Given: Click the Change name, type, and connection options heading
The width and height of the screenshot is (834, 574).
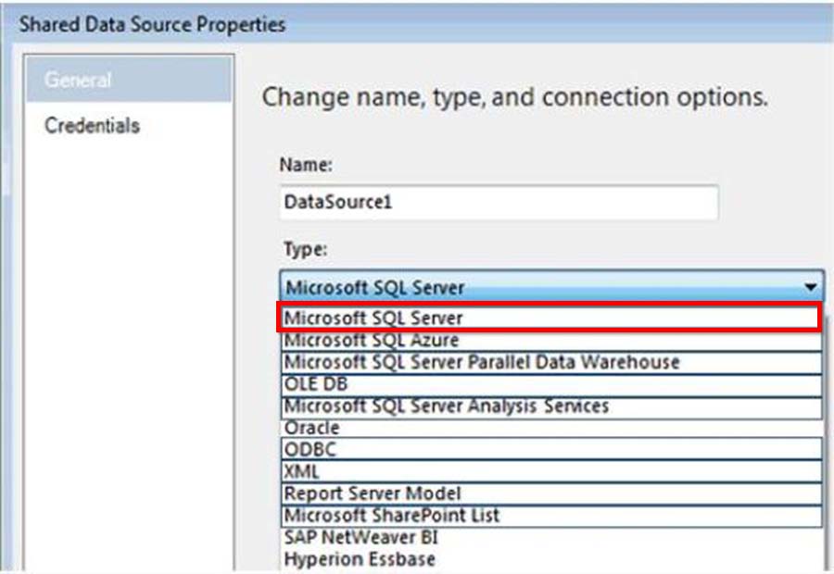Looking at the screenshot, I should coord(515,97).
